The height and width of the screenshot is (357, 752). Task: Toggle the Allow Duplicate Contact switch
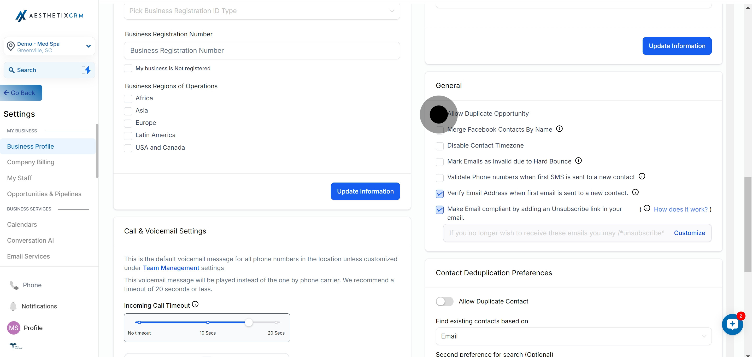[x=444, y=301]
